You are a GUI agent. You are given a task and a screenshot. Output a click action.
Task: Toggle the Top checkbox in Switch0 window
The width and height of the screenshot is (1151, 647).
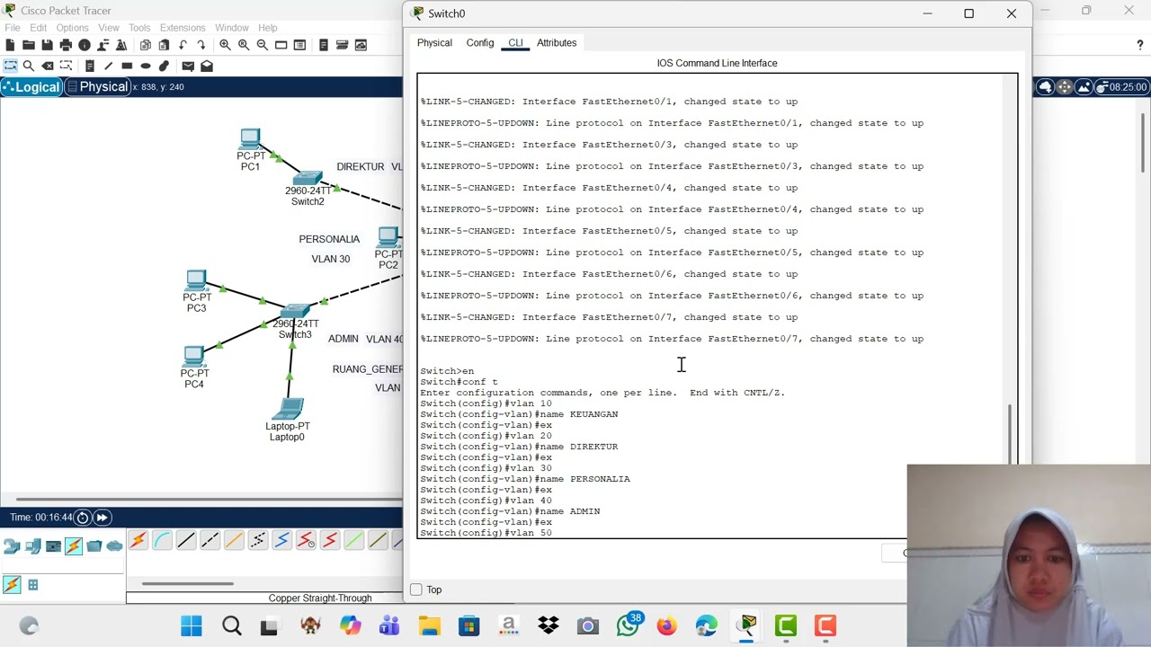415,589
